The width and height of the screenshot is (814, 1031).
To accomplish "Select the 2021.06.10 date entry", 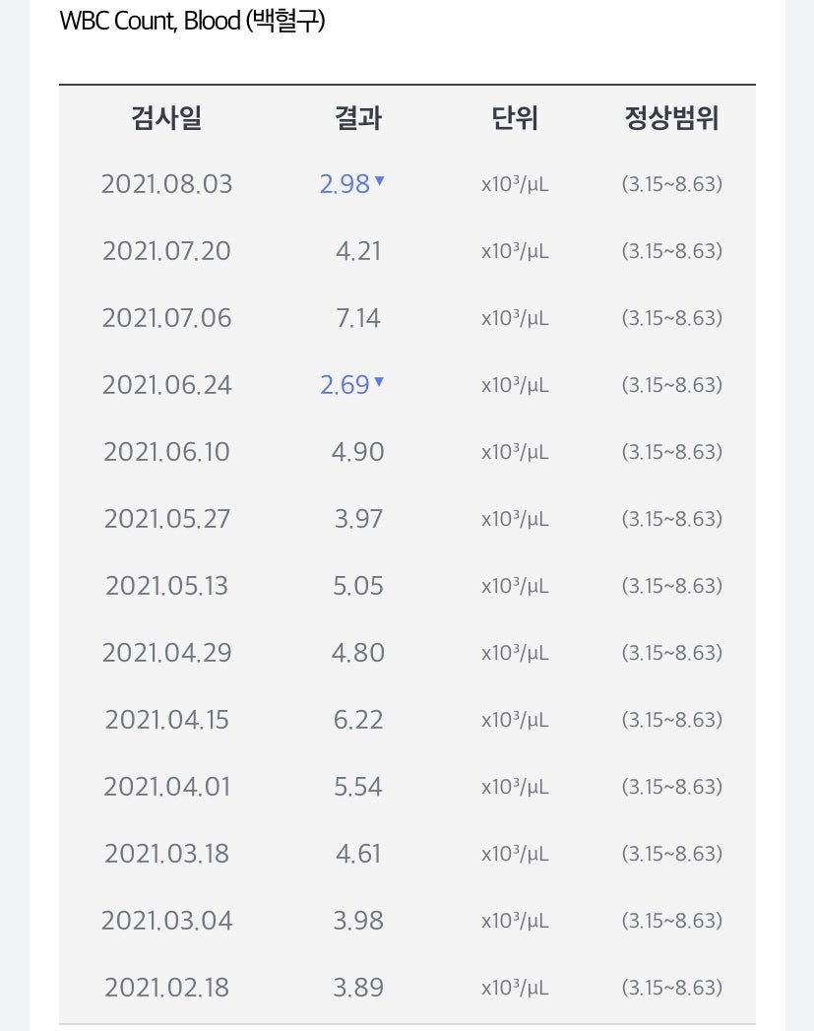I will [x=167, y=452].
